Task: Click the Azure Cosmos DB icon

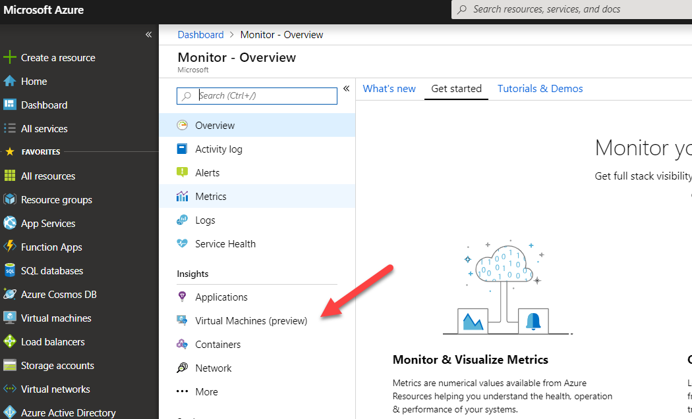Action: click(9, 295)
